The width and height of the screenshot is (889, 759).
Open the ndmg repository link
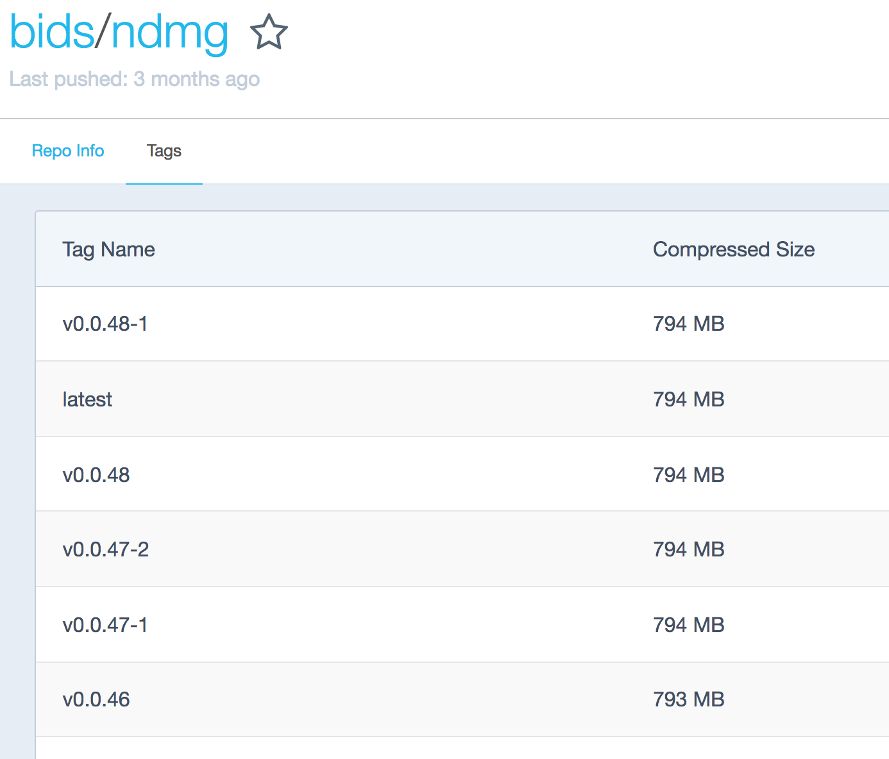(x=170, y=33)
